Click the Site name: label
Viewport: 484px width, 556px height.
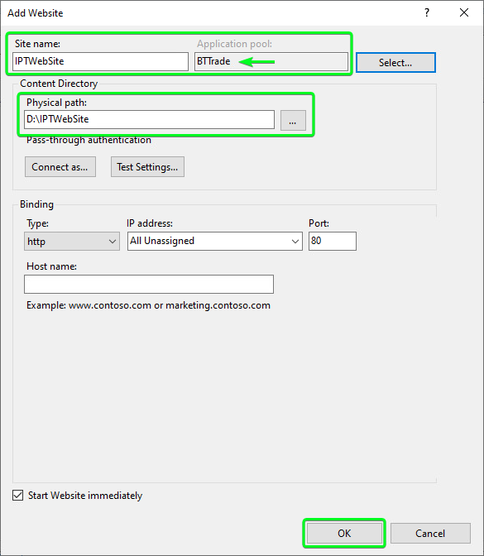(x=37, y=44)
